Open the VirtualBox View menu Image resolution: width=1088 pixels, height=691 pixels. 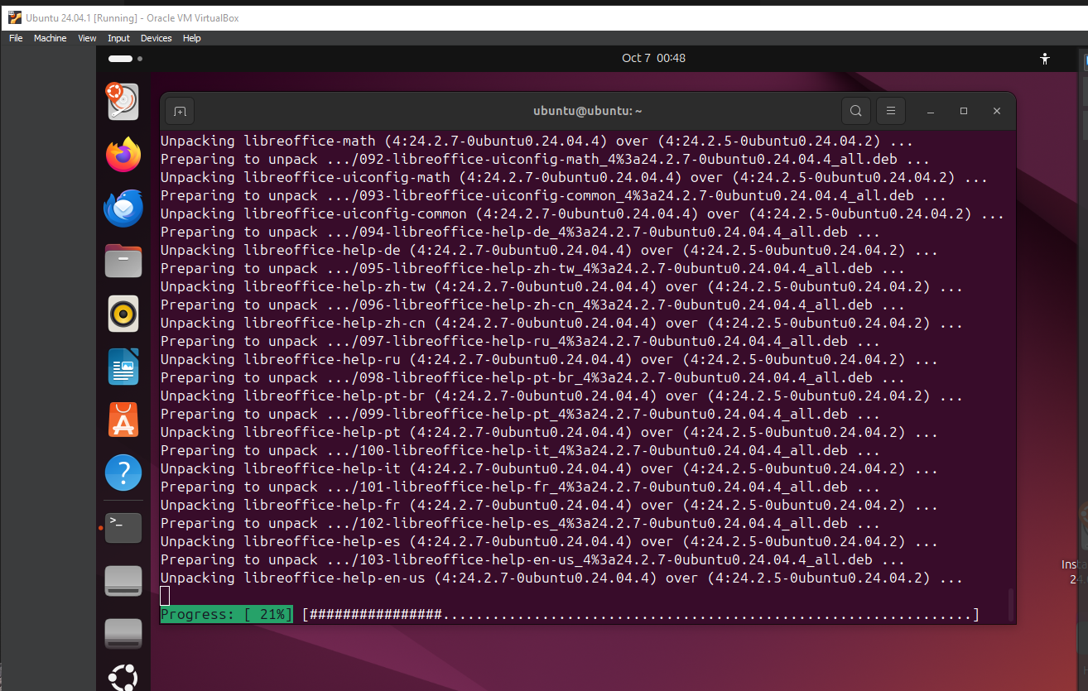click(x=87, y=38)
